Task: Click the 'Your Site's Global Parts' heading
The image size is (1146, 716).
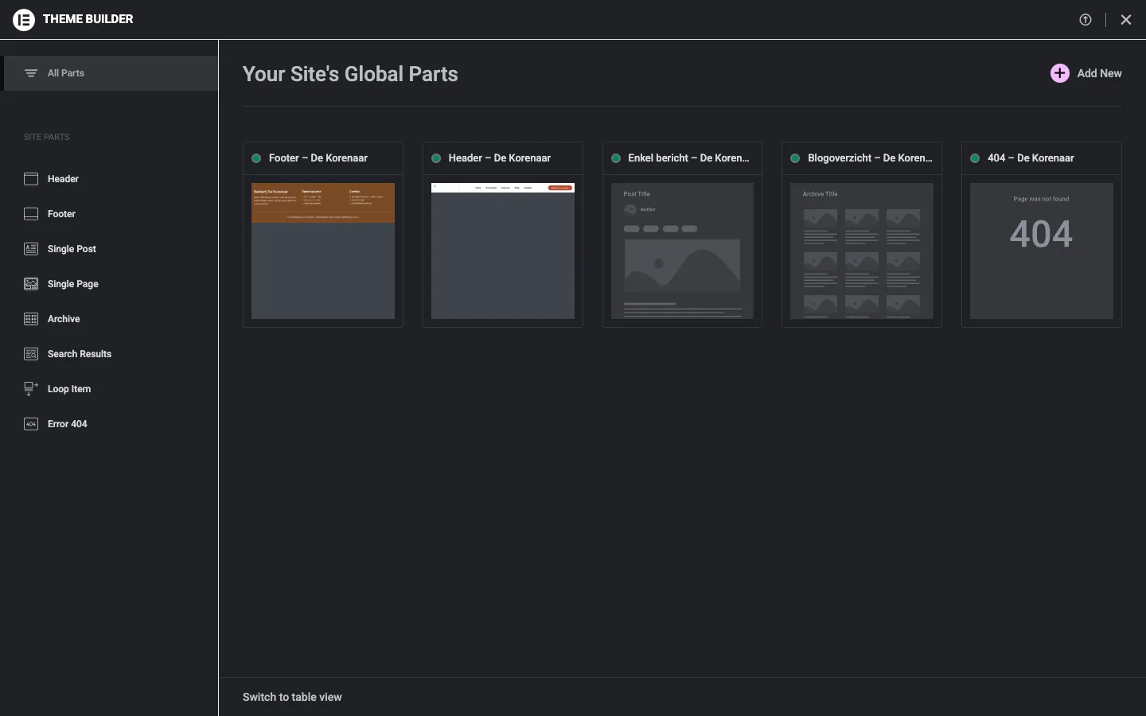Action: [x=350, y=74]
